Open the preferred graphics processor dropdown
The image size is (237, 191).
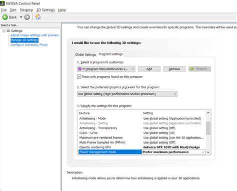127,94
